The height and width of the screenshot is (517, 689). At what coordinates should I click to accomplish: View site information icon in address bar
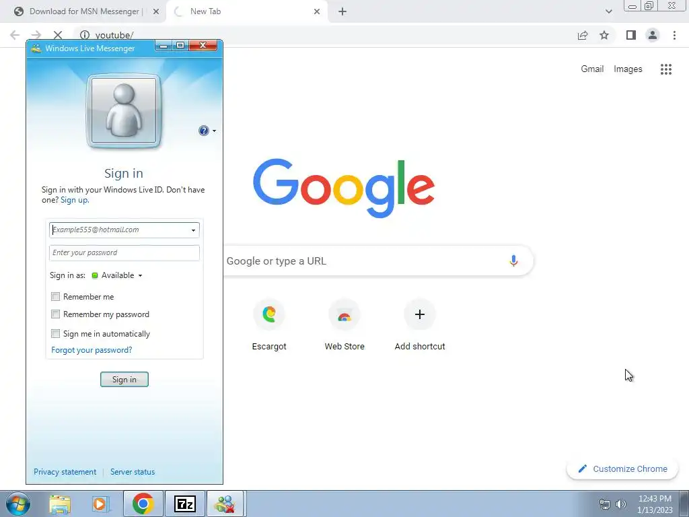pyautogui.click(x=84, y=35)
